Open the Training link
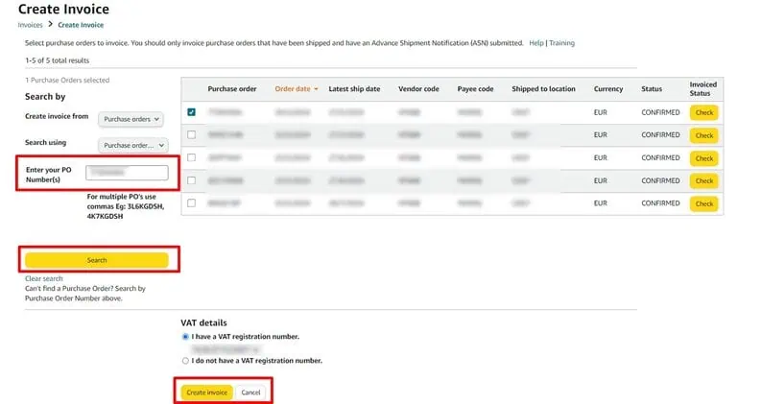 [561, 43]
